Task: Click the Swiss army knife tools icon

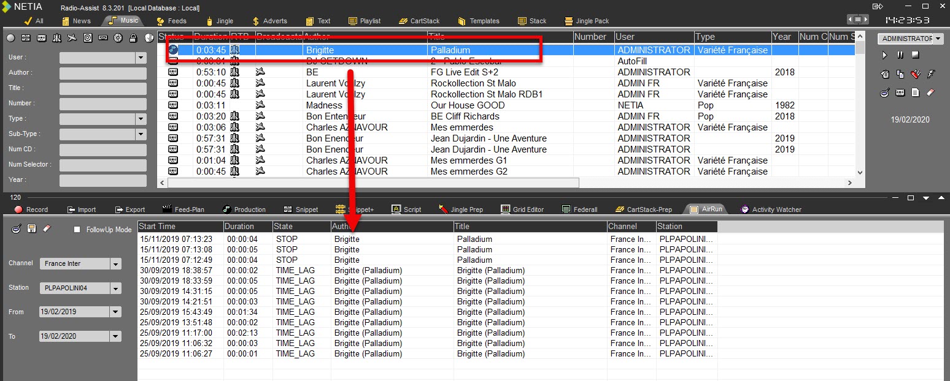Action: click(x=916, y=75)
